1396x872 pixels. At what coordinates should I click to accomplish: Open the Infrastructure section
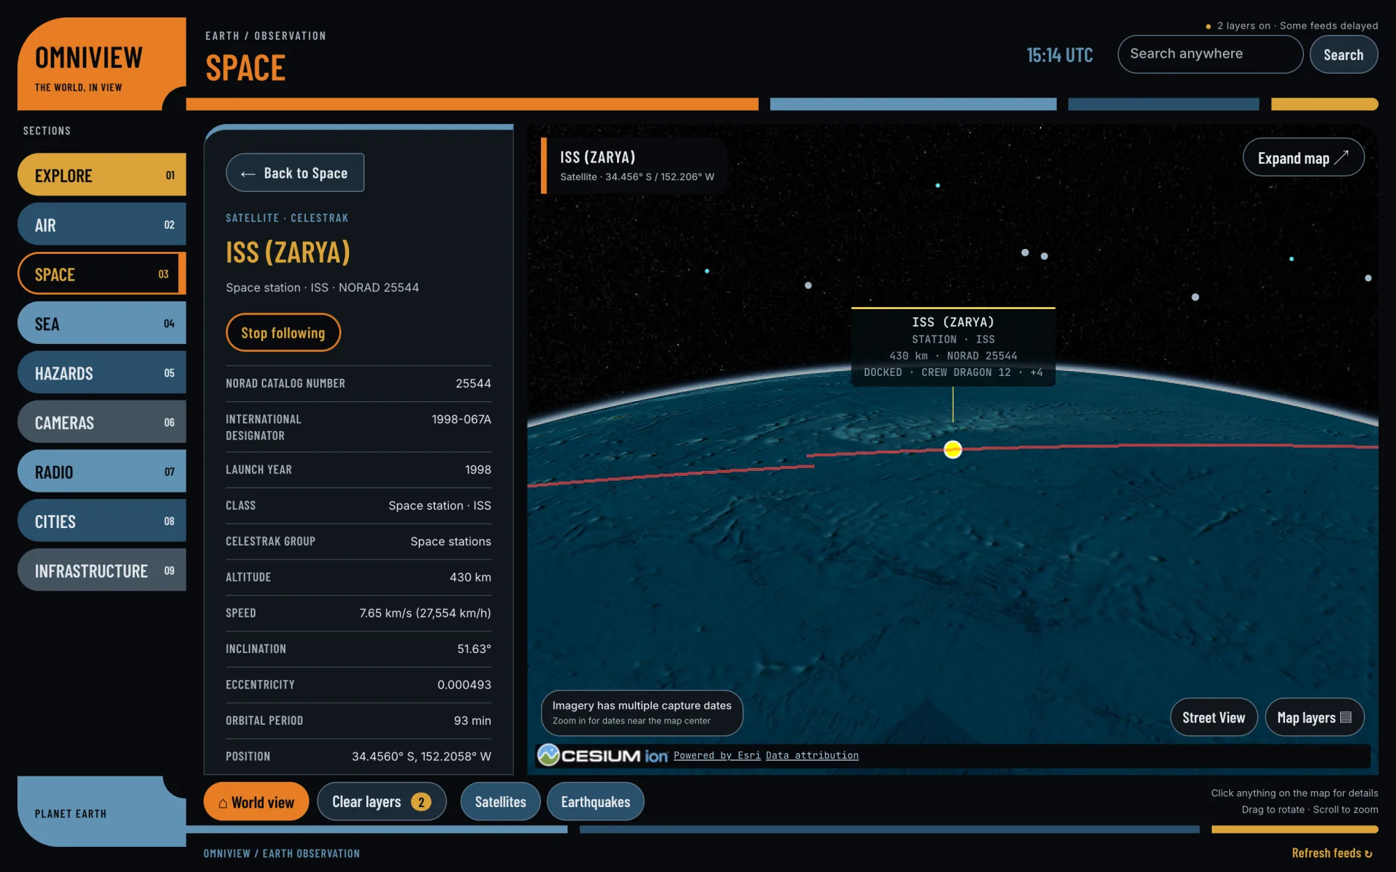click(x=102, y=571)
